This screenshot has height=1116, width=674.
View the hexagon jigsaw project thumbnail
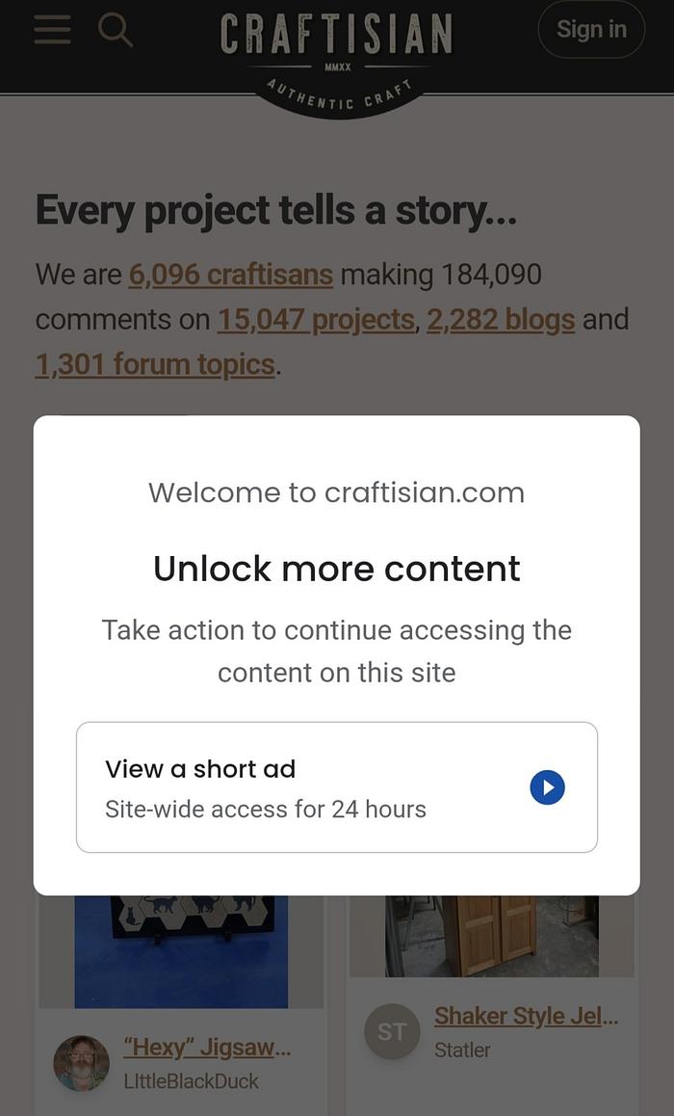pyautogui.click(x=181, y=949)
